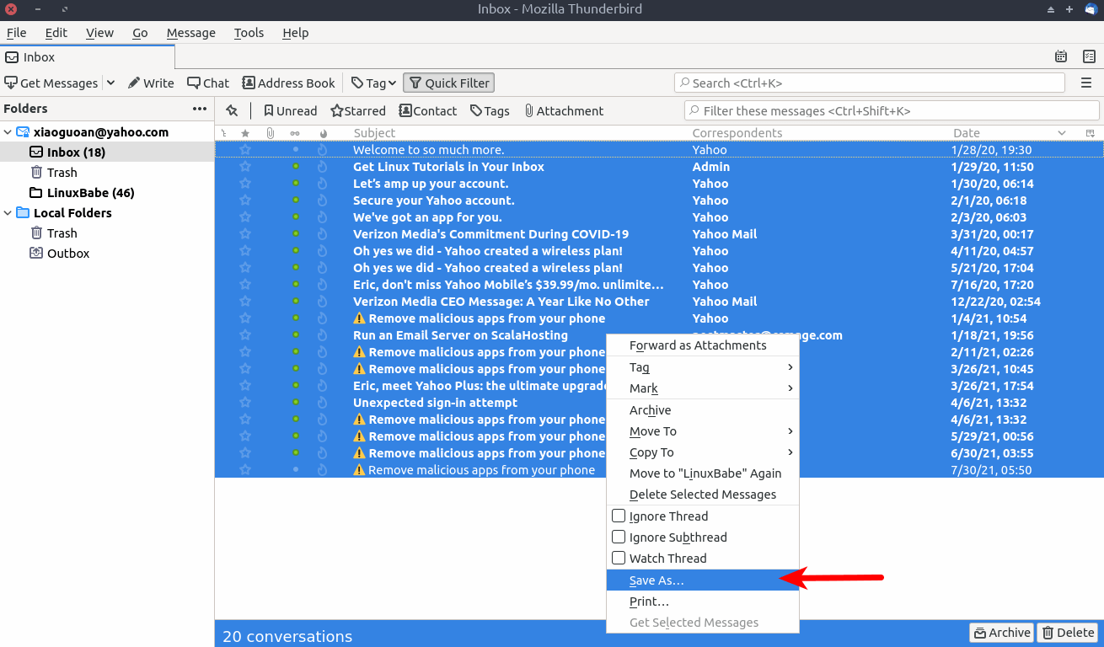Open the Tools menu

[x=249, y=33]
